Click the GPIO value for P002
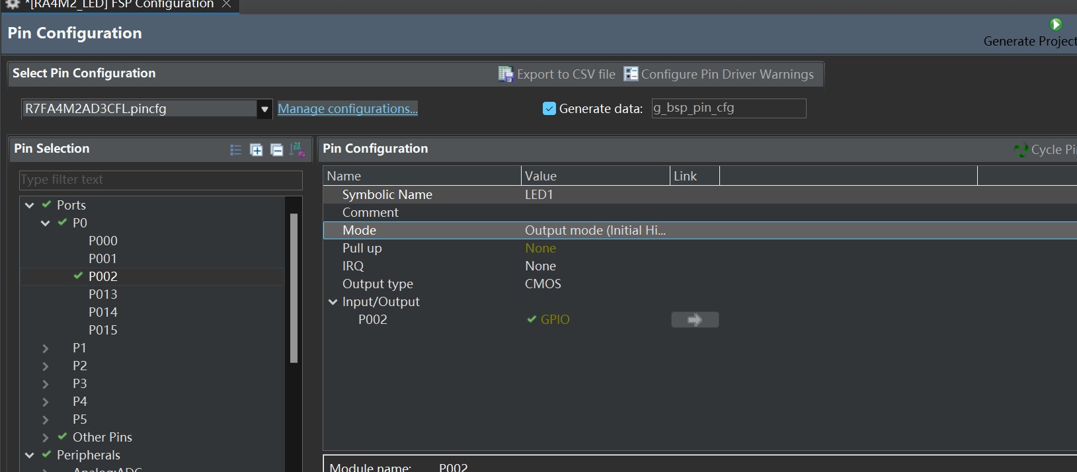Viewport: 1077px width, 472px height. click(x=555, y=320)
